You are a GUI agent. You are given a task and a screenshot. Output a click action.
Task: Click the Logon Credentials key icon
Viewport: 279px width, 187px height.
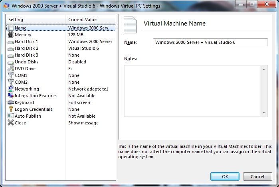pos(11,109)
